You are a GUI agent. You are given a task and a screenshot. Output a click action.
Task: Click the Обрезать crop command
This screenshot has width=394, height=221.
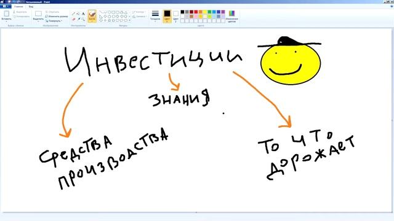tap(52, 12)
